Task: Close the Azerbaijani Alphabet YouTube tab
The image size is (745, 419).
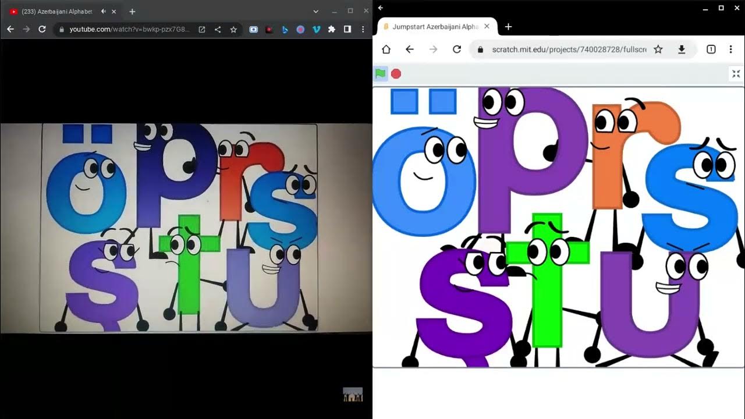Action: coord(114,12)
